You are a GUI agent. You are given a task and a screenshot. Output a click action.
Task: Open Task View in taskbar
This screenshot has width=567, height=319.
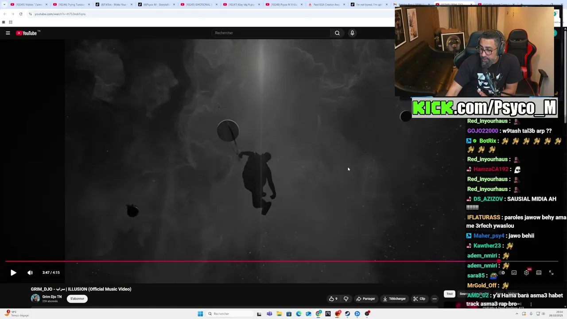[x=259, y=314]
